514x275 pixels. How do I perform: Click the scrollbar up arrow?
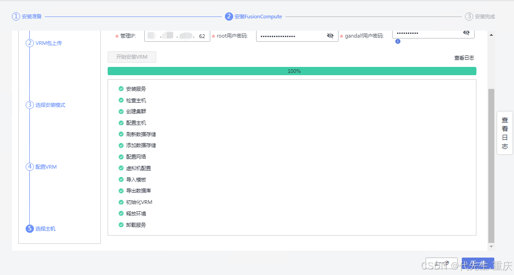491,35
